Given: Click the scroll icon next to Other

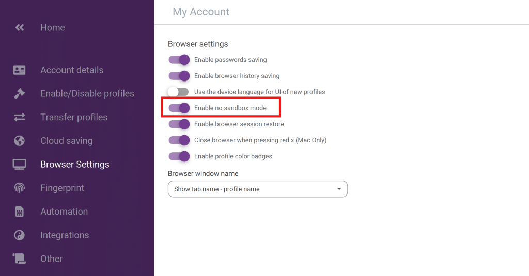Looking at the screenshot, I should coord(19,258).
